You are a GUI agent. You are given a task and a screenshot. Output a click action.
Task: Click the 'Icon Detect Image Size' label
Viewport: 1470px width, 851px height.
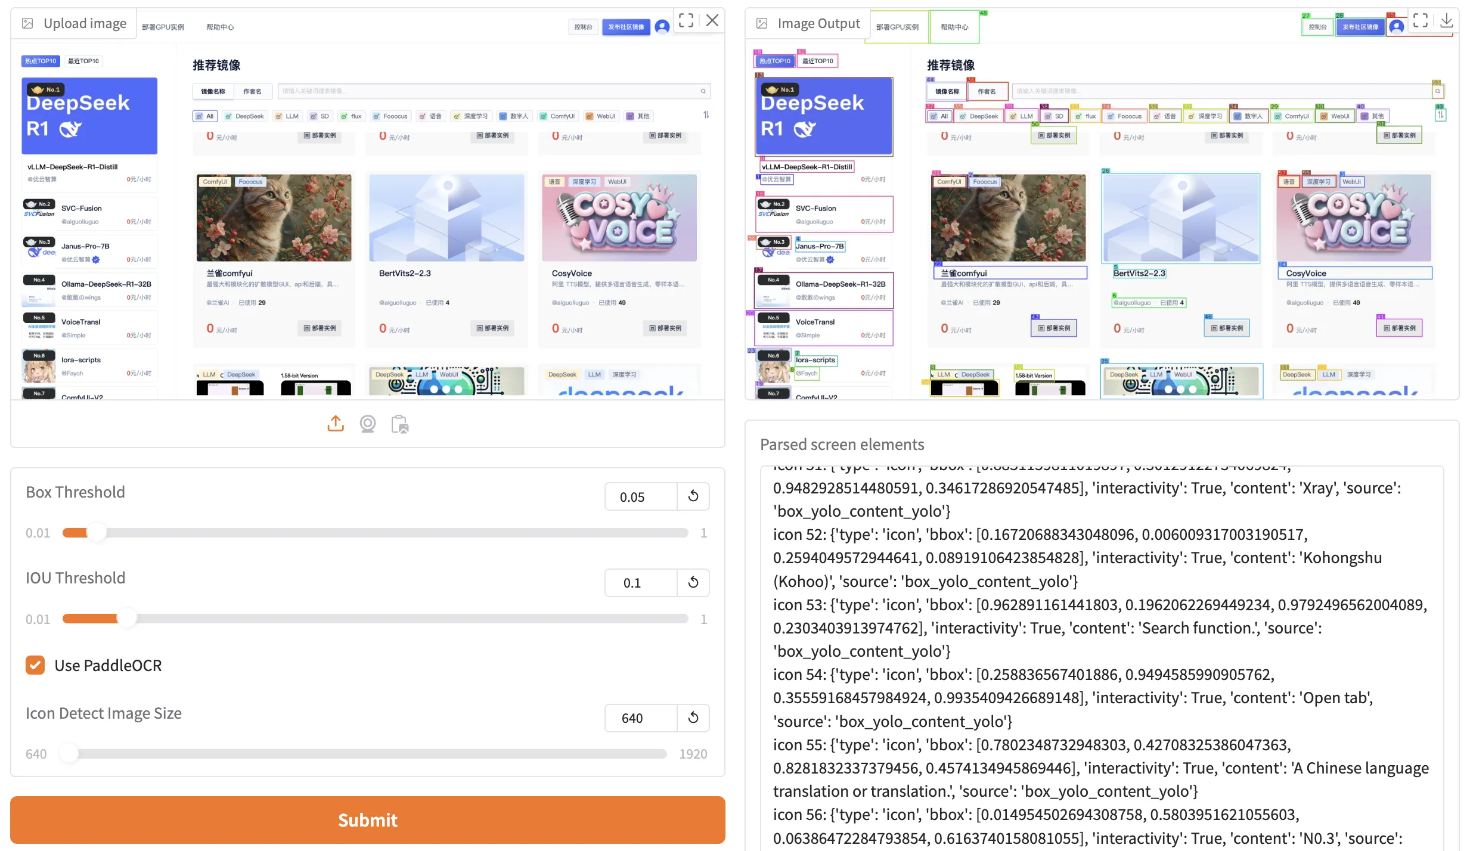coord(104,713)
